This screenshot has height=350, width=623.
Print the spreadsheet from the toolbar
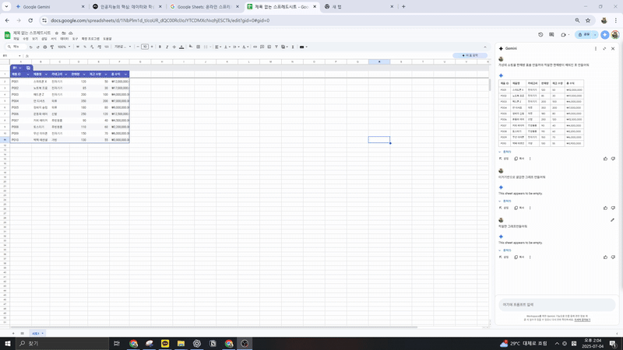tap(45, 47)
